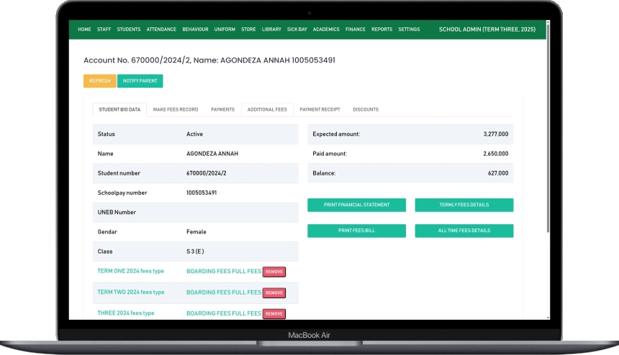This screenshot has height=355, width=619.
Task: View the Payment Receipt tab
Action: click(320, 110)
